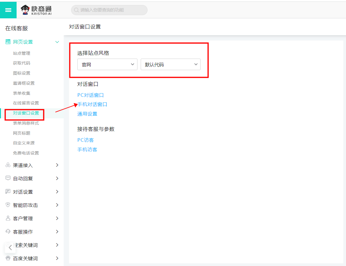Image resolution: width=346 pixels, height=266 pixels.
Task: Click the 对话设置 sidebar icon
Action: (x=8, y=192)
